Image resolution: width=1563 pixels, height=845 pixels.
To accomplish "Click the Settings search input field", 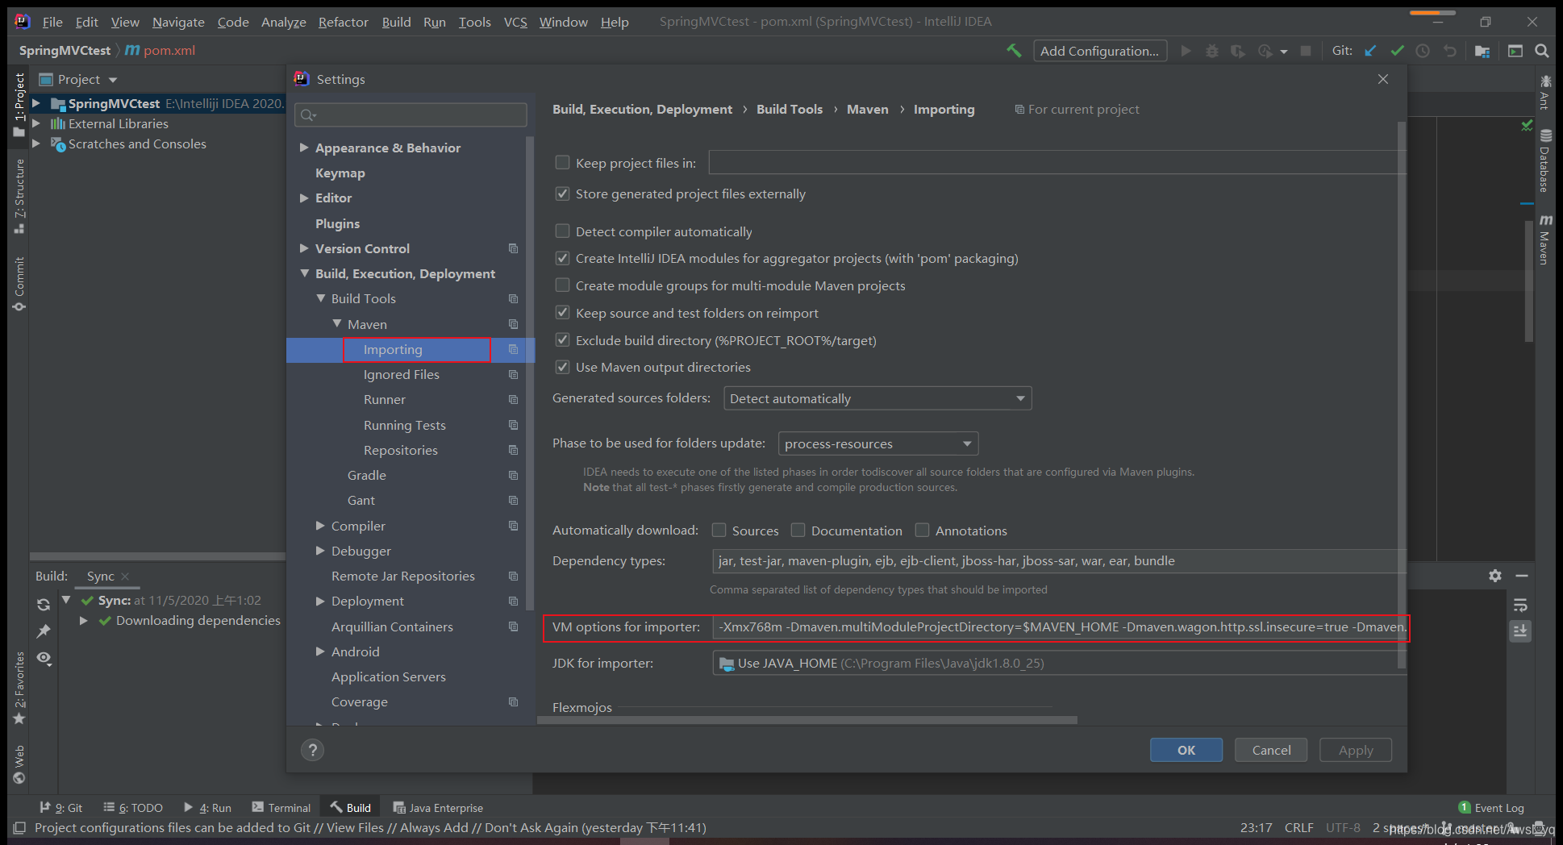I will tap(411, 114).
